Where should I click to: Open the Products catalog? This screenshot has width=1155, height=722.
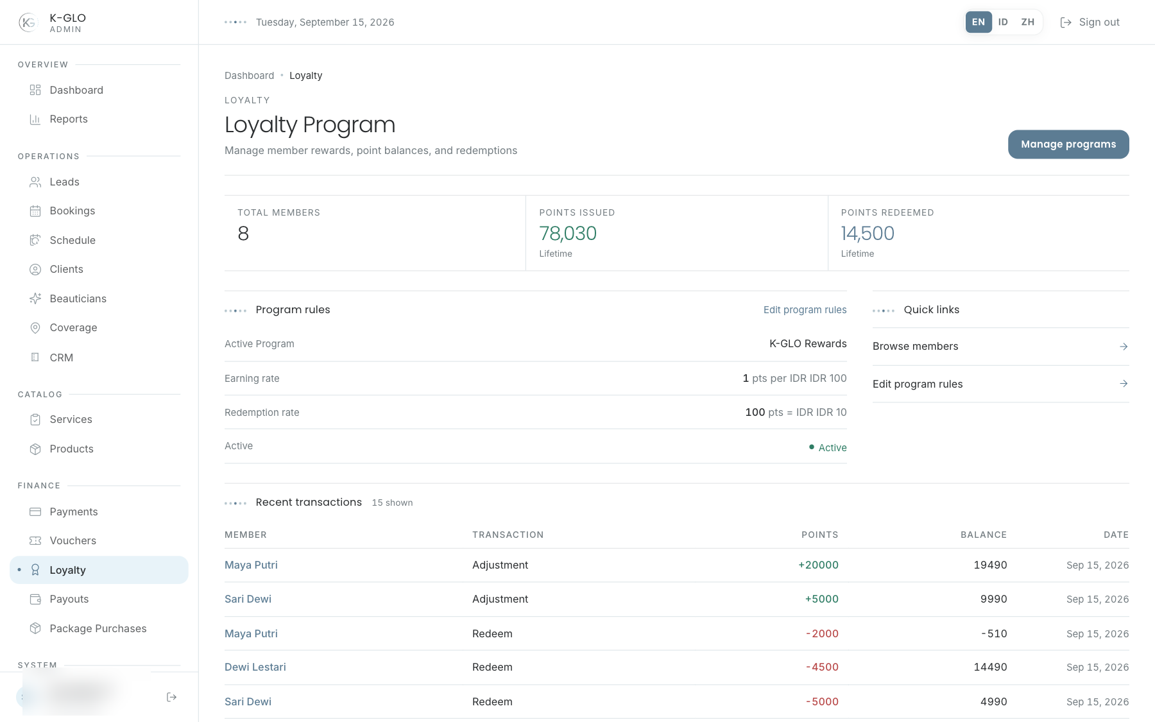99,449
